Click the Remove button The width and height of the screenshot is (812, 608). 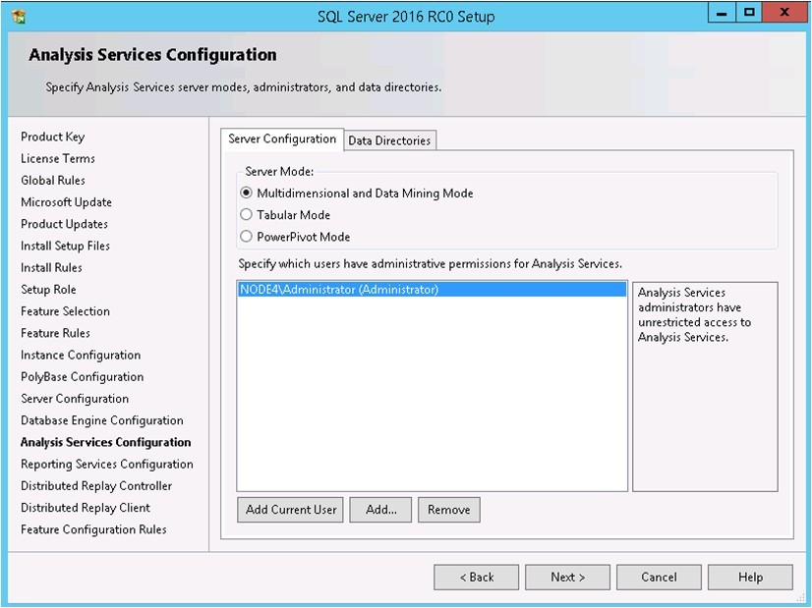pyautogui.click(x=449, y=510)
